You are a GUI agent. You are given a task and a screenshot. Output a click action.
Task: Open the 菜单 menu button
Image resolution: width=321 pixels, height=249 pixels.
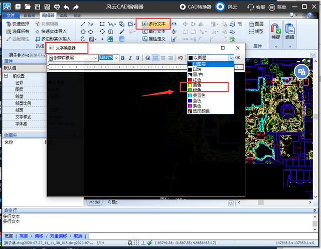click(x=277, y=7)
